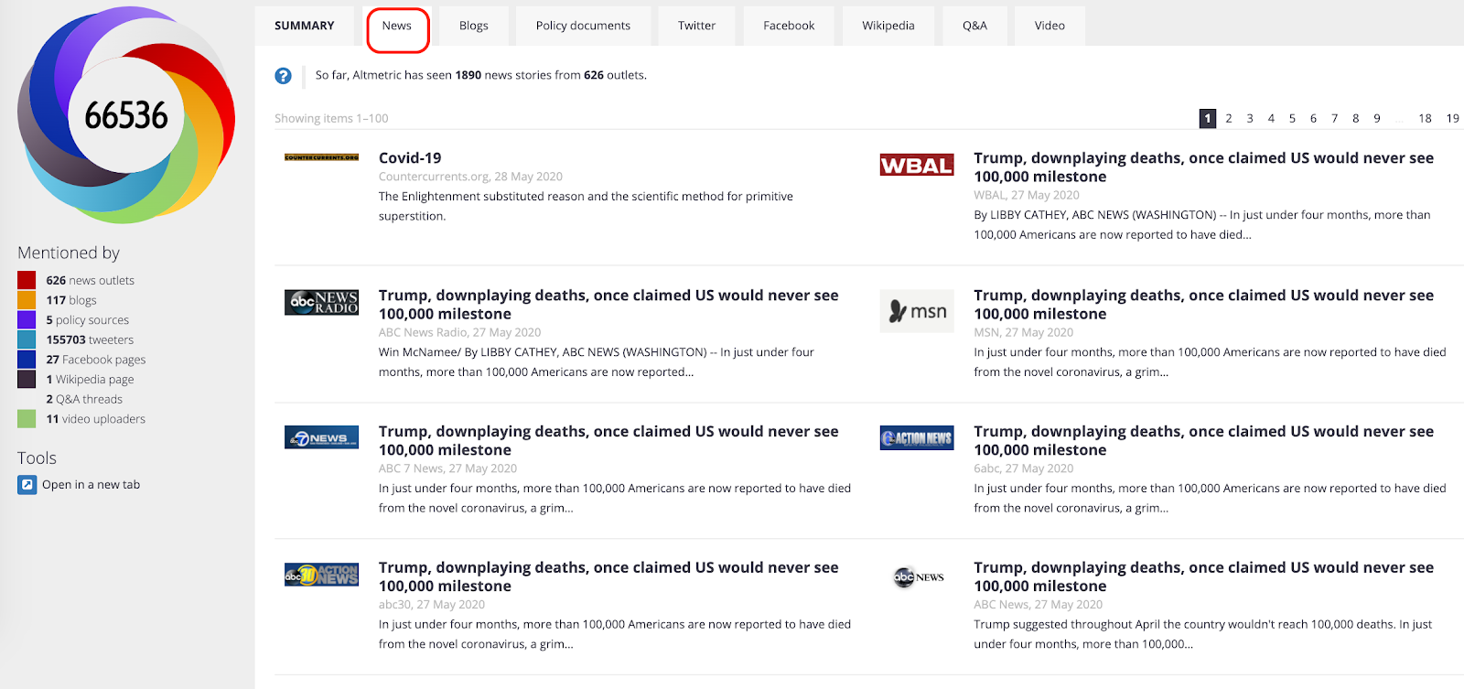Click the green video uploaders swatch
This screenshot has width=1464, height=689.
pos(27,419)
